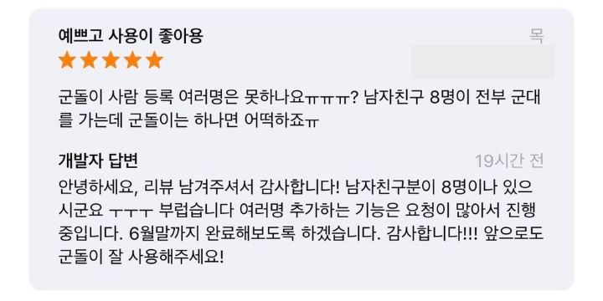Click reply line starting with 시군요
The image size is (603, 301).
point(301,210)
